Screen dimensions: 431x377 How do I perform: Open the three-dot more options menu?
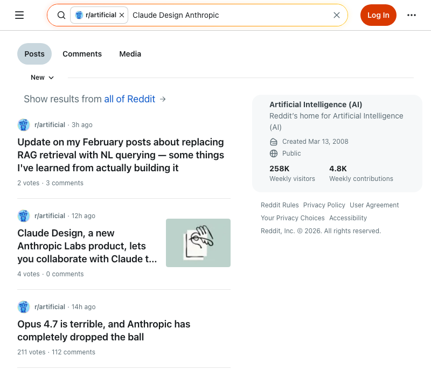pyautogui.click(x=412, y=15)
